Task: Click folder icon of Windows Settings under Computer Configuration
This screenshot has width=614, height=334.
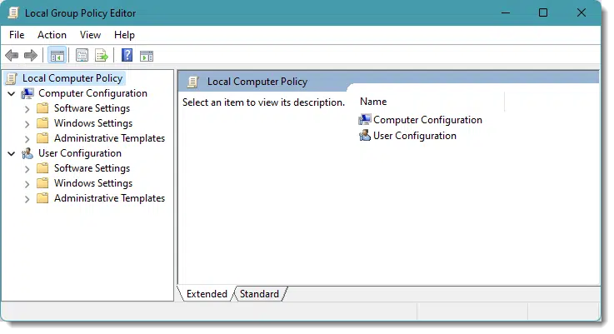Action: pos(42,123)
